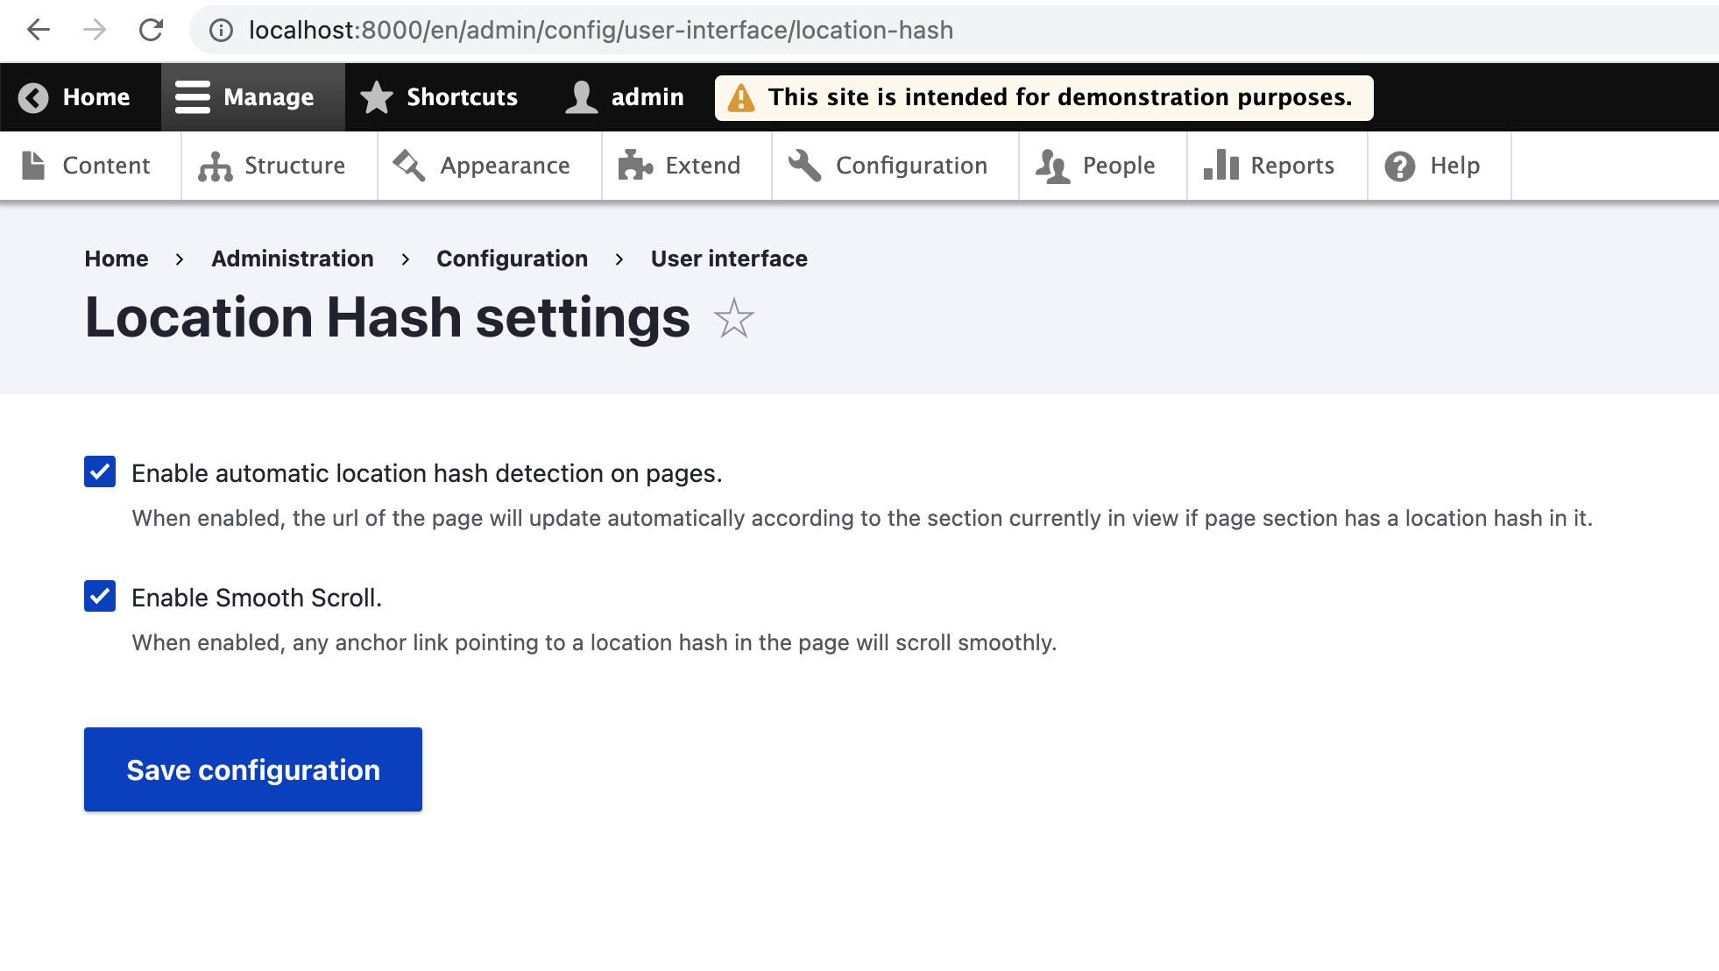
Task: Click the star icon to add a shortcut
Action: pos(733,318)
